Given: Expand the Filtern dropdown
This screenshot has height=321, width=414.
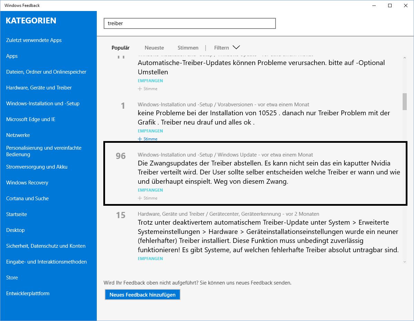Looking at the screenshot, I should 227,48.
